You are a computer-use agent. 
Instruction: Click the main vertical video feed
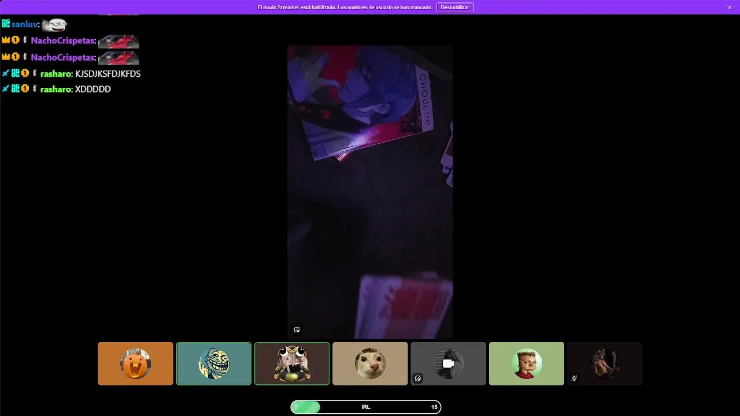[x=370, y=192]
